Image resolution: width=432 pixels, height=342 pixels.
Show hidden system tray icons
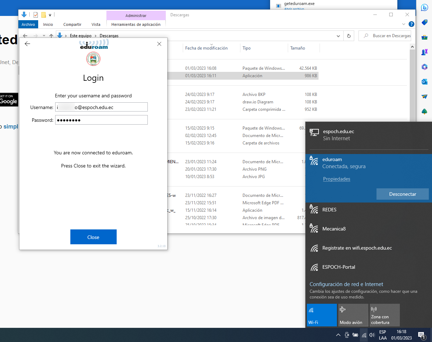(338, 335)
